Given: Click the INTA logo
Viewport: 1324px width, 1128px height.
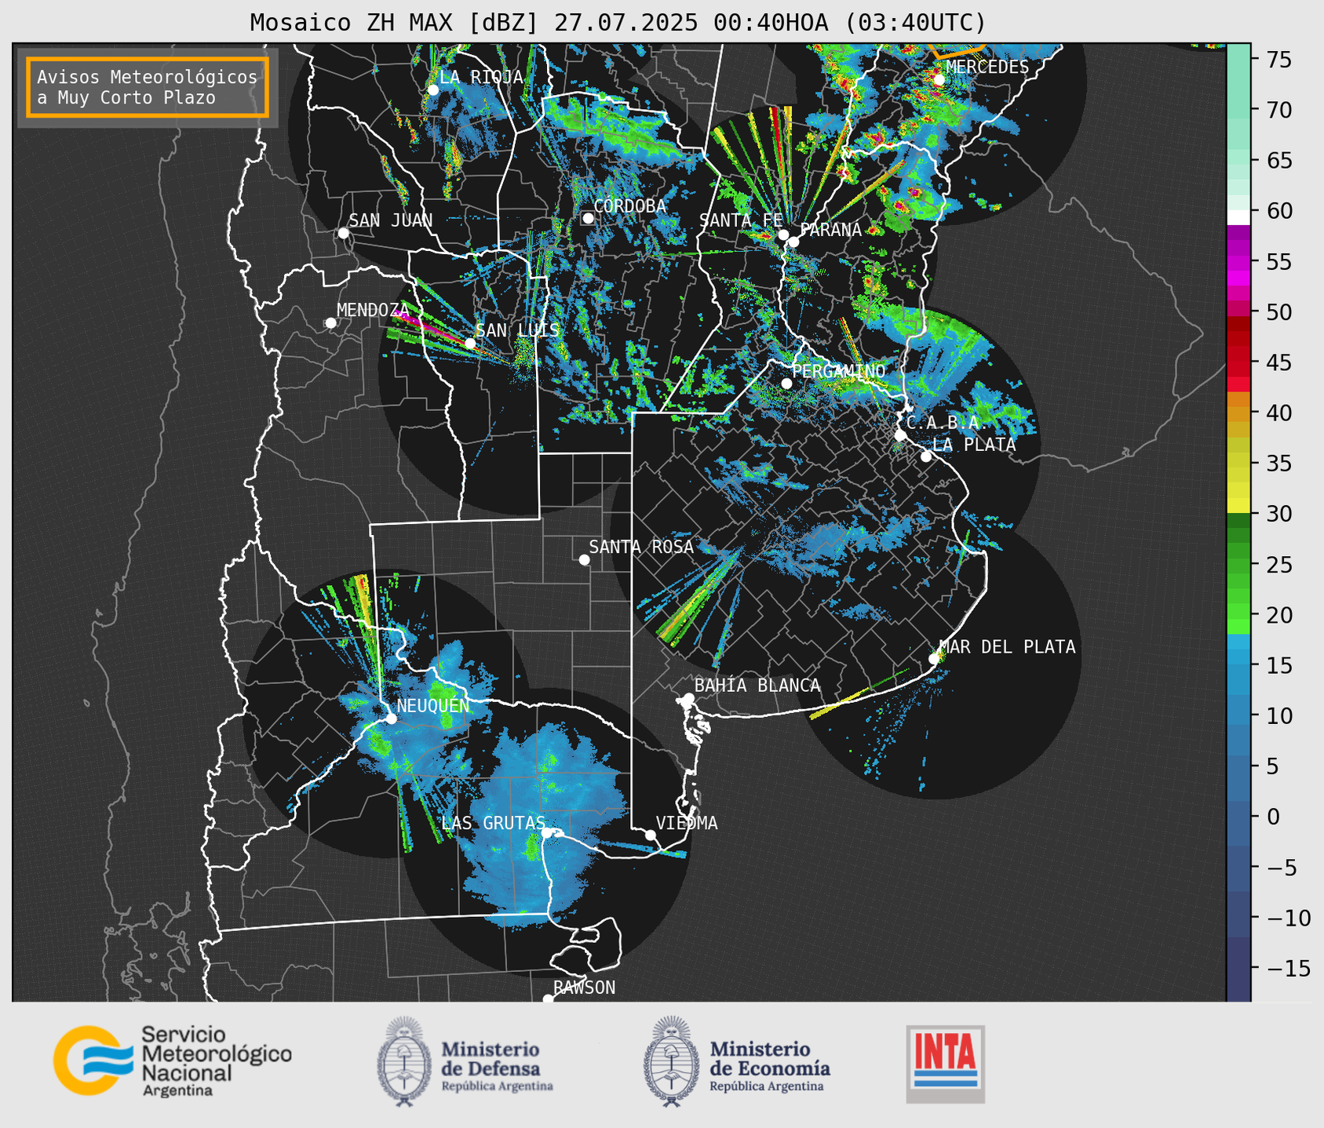Looking at the screenshot, I should pyautogui.click(x=945, y=1064).
